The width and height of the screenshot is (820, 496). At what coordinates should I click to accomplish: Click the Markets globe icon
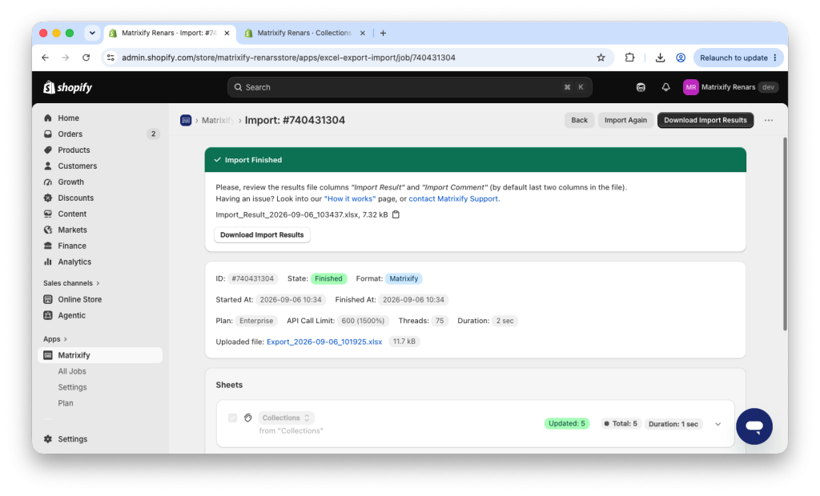pos(48,230)
